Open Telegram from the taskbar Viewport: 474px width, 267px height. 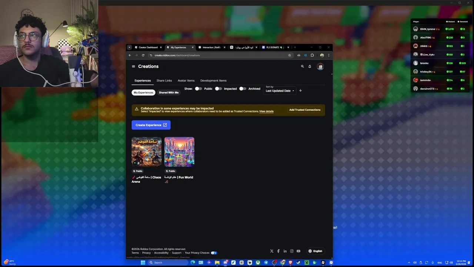click(266, 263)
